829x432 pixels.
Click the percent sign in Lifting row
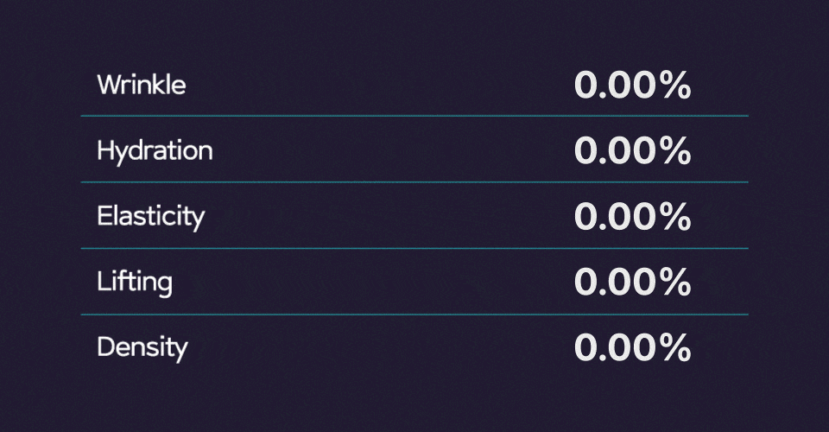point(675,282)
